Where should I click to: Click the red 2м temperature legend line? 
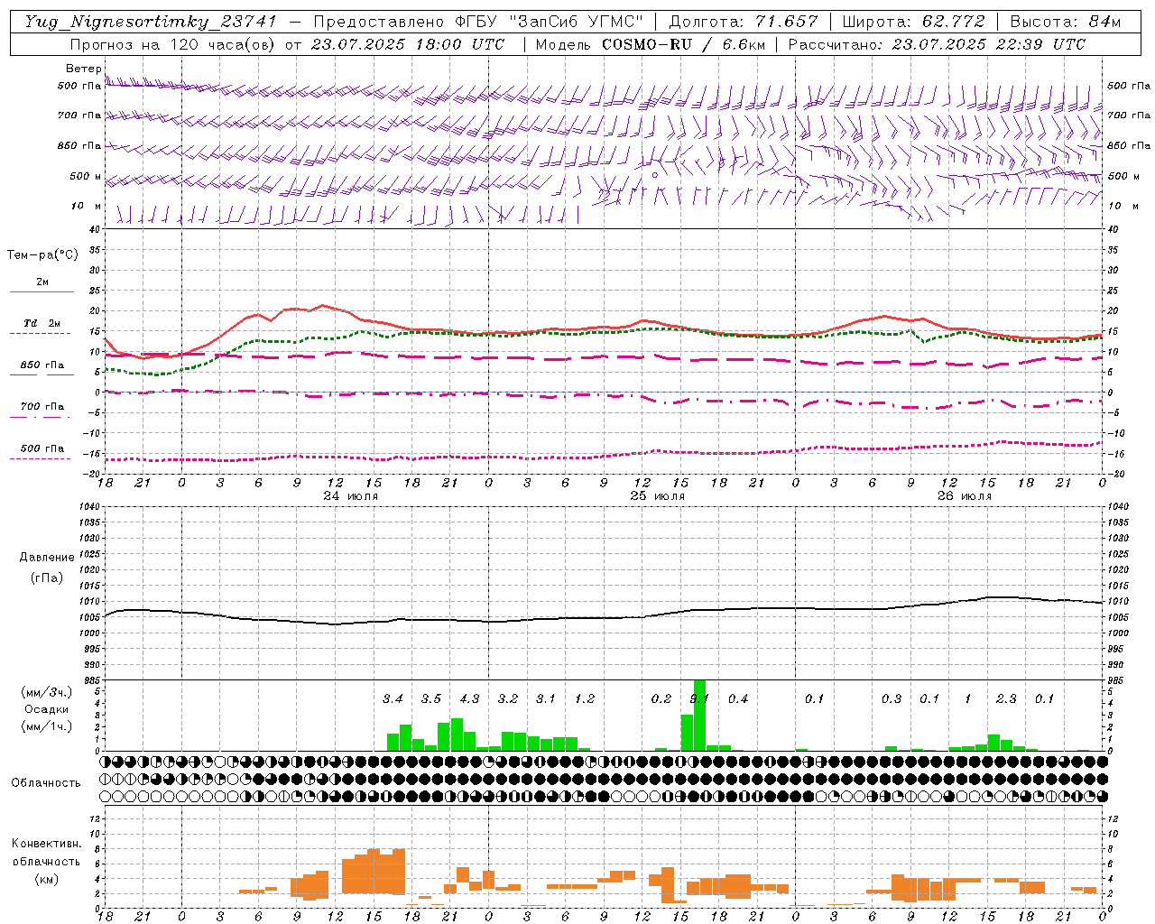click(x=42, y=291)
